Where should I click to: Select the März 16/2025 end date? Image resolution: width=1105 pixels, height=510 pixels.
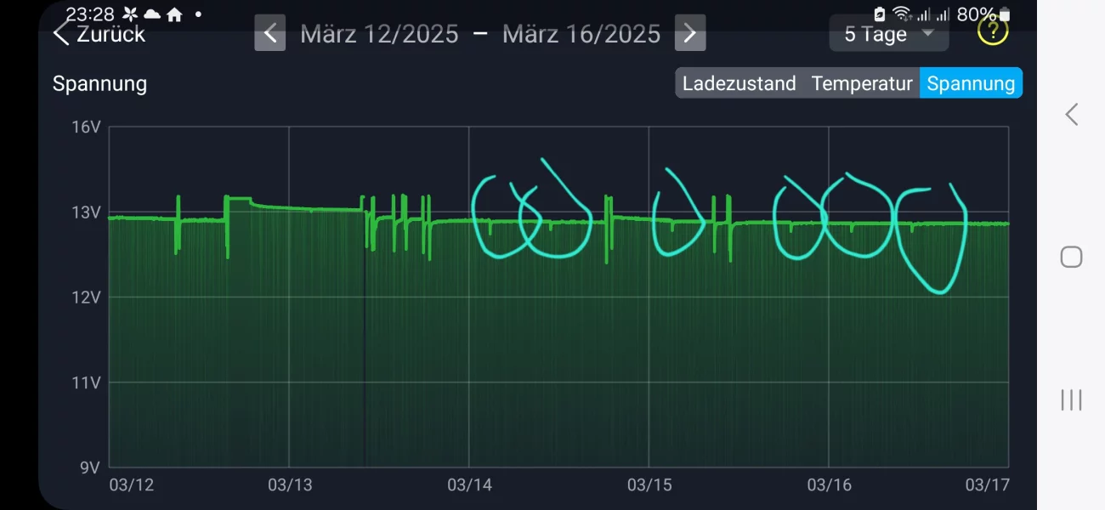point(581,34)
